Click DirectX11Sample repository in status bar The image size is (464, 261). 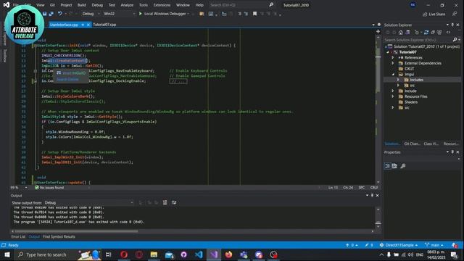(399, 245)
